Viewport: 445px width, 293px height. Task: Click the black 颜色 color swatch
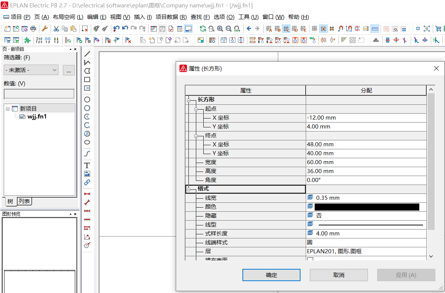pos(366,207)
